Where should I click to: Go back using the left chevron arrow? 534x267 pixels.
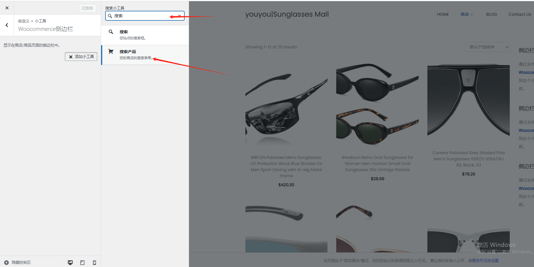tap(7, 25)
